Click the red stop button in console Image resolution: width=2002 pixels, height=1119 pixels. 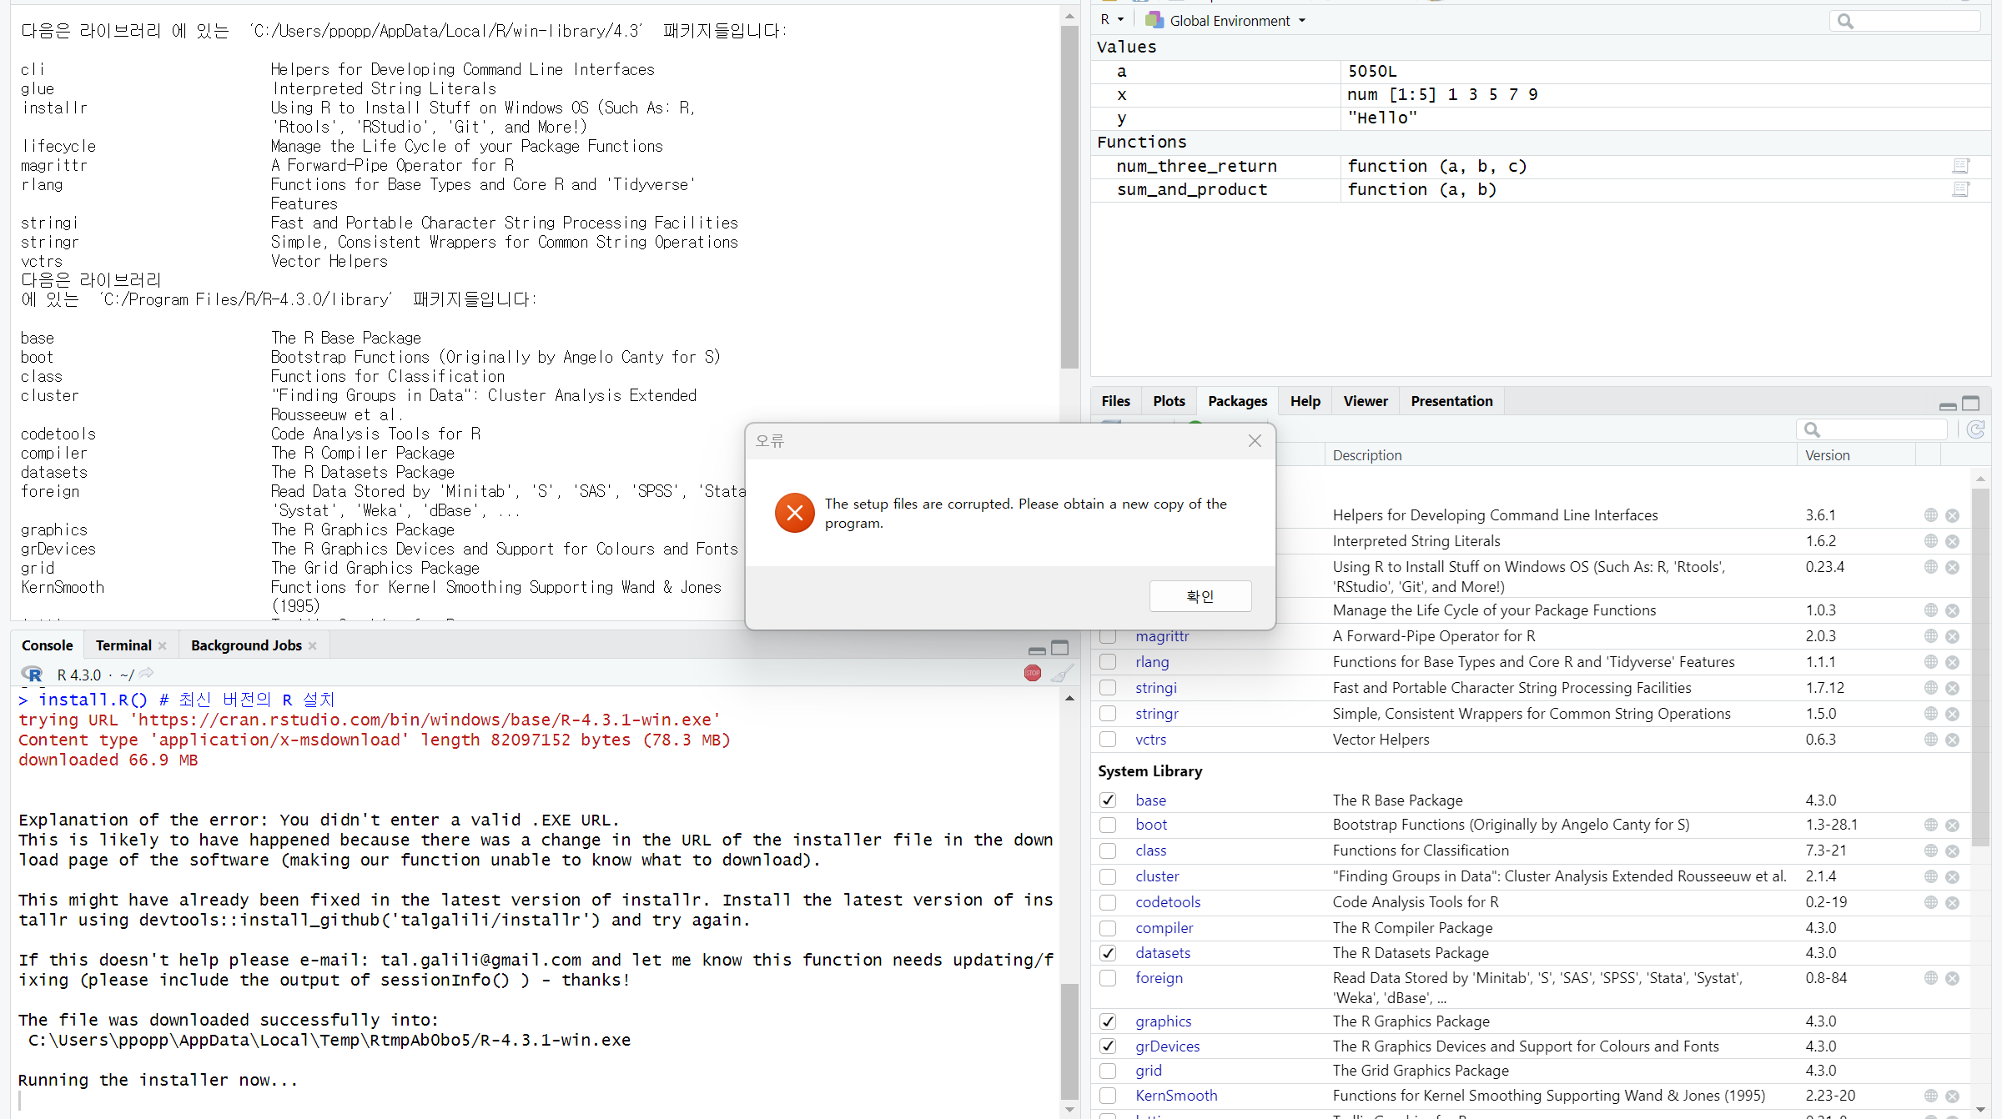[1033, 674]
